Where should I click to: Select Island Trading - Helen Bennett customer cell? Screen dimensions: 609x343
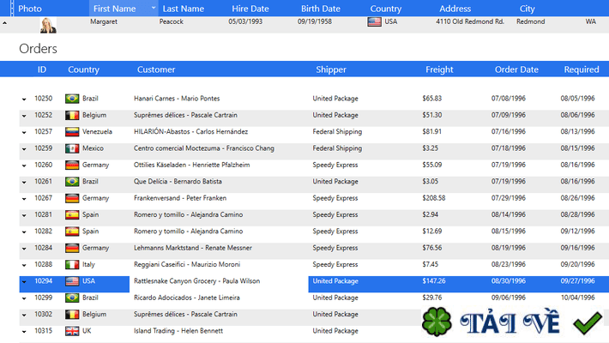click(x=178, y=331)
